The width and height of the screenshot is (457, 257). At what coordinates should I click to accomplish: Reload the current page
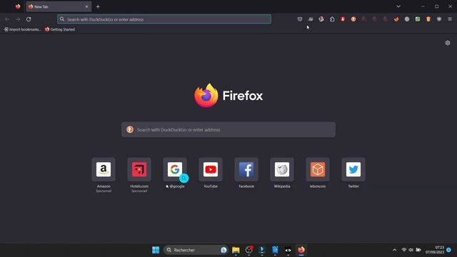click(29, 19)
